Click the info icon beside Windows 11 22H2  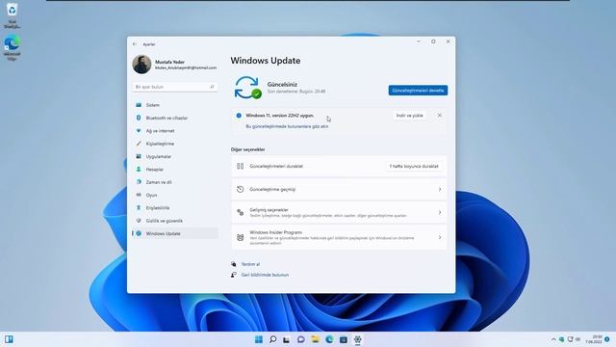tap(239, 116)
